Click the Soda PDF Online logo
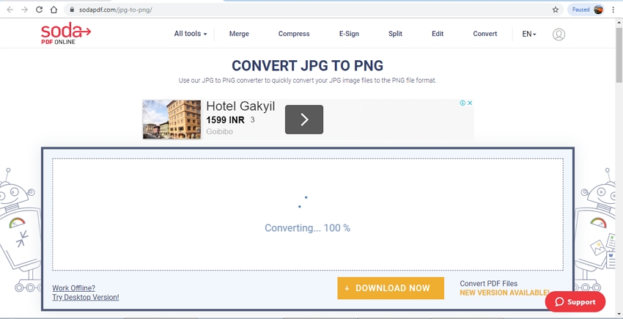This screenshot has width=623, height=319. (x=65, y=33)
